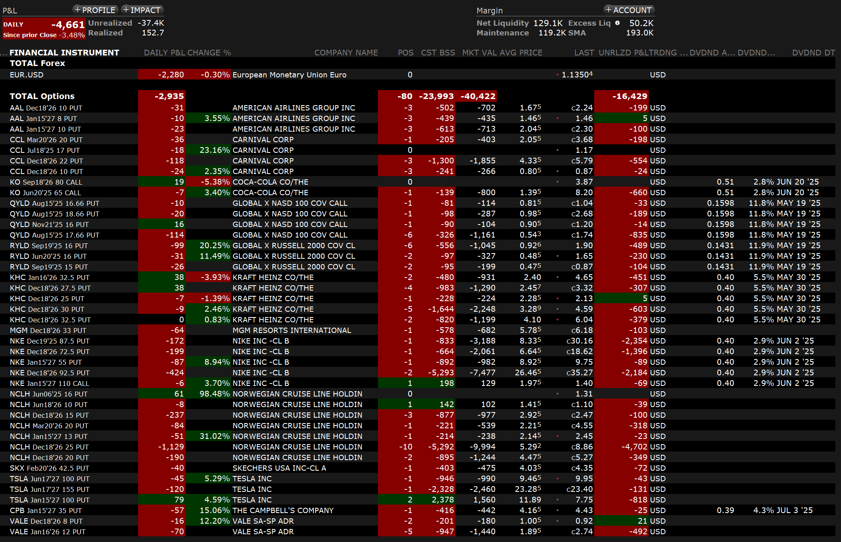Open the PROFILE panel button
The image size is (841, 542).
point(95,10)
